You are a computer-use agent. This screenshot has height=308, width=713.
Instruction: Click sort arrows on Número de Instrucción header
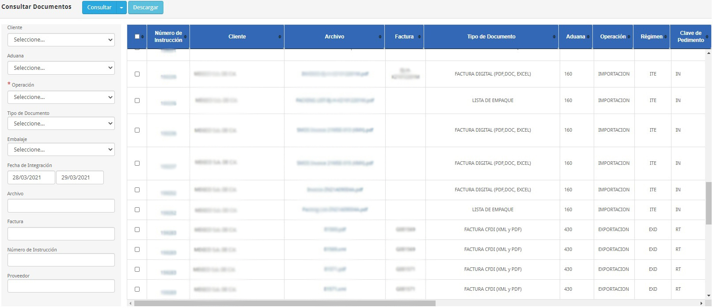[x=185, y=37]
